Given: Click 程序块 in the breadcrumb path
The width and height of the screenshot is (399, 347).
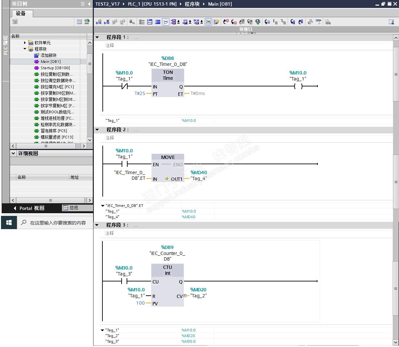Looking at the screenshot, I should pyautogui.click(x=192, y=4).
